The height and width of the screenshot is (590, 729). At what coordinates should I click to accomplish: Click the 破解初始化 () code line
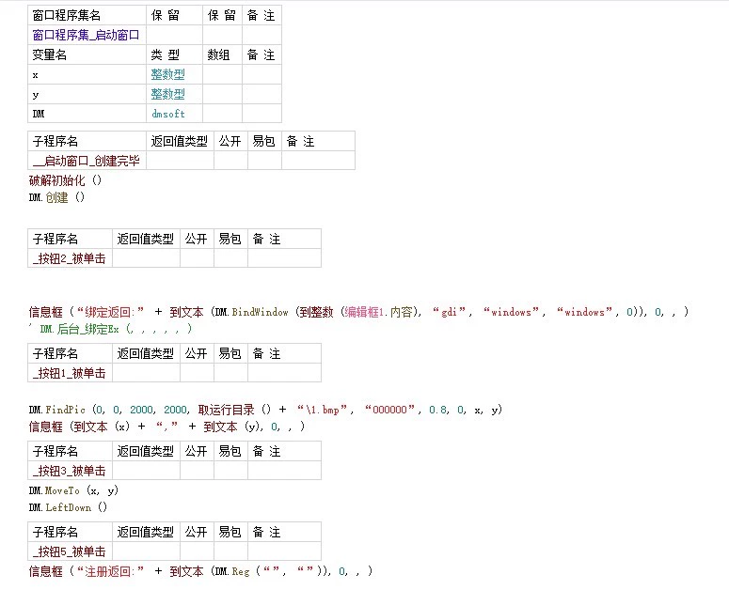[x=65, y=180]
